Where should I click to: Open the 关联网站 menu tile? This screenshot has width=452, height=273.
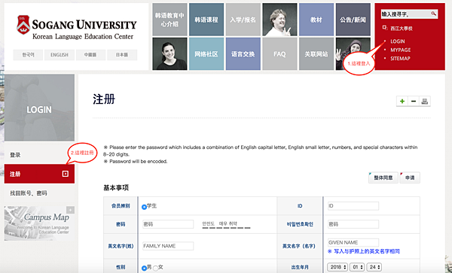316,54
